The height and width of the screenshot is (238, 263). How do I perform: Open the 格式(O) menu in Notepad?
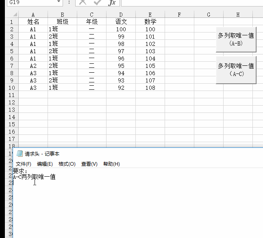click(67, 164)
